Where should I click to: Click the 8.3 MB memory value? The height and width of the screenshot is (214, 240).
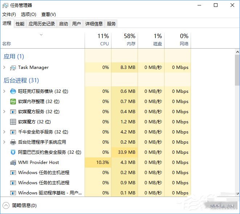128,67
